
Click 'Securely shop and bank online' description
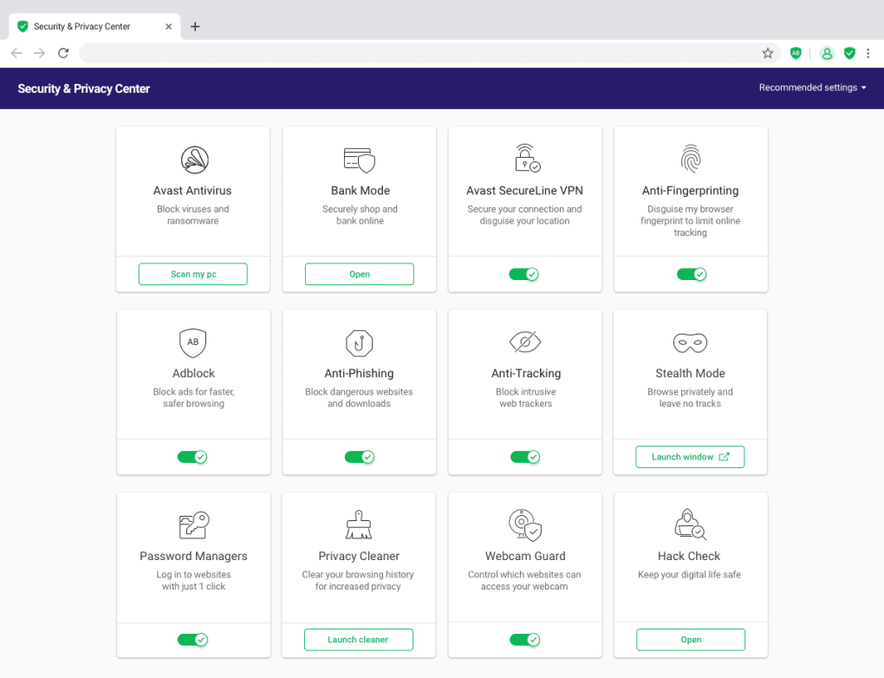coord(360,215)
